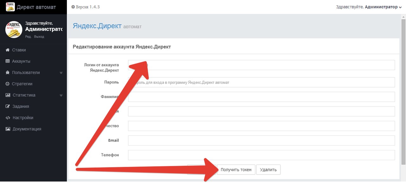
Task: Click the edit icon beside Задания
Action: [x=8, y=107]
